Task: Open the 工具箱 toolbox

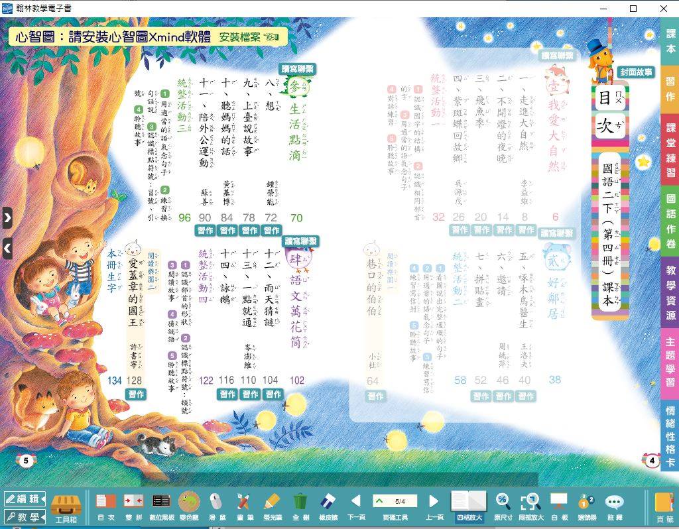Action: (66, 508)
